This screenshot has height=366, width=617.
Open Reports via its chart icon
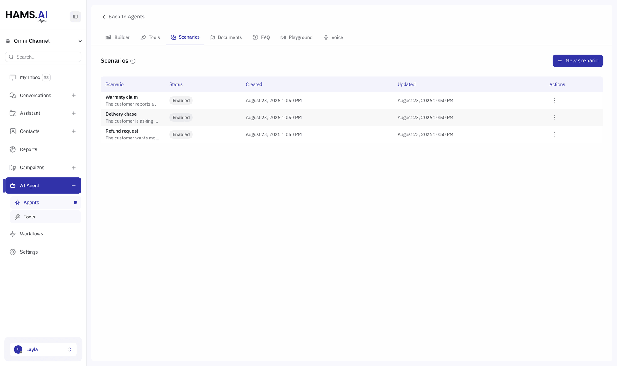coord(13,149)
